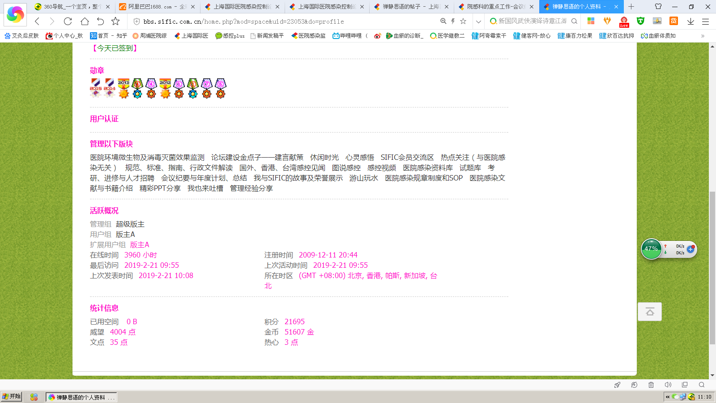Click the '今天已签到' link
Screen dimensions: 716x403
[114, 48]
